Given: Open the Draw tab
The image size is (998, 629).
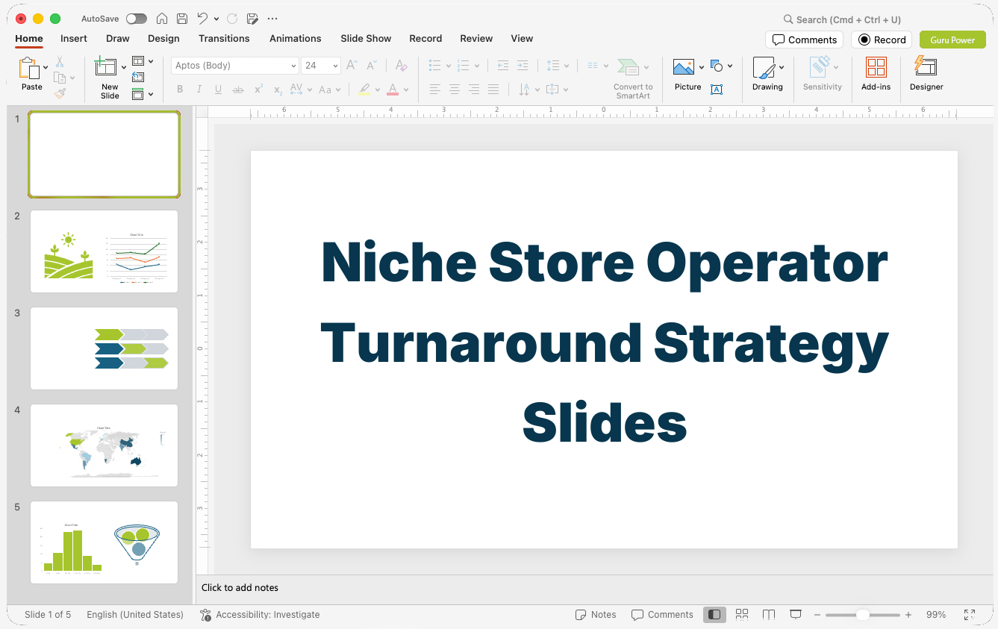Looking at the screenshot, I should coord(118,38).
